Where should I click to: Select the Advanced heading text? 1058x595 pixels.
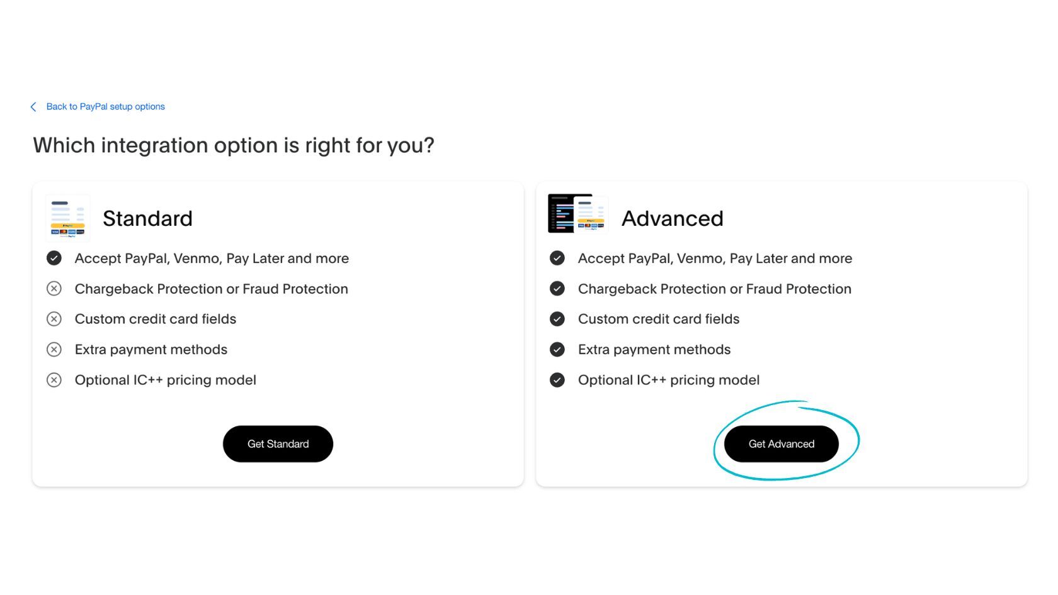tap(673, 218)
